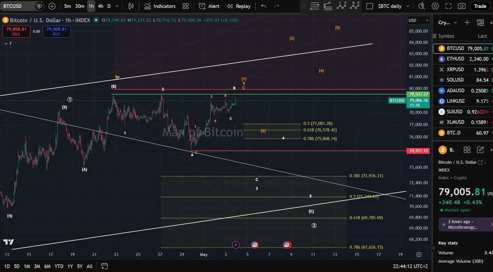
Task: Click the Trade button
Action: [480, 6]
